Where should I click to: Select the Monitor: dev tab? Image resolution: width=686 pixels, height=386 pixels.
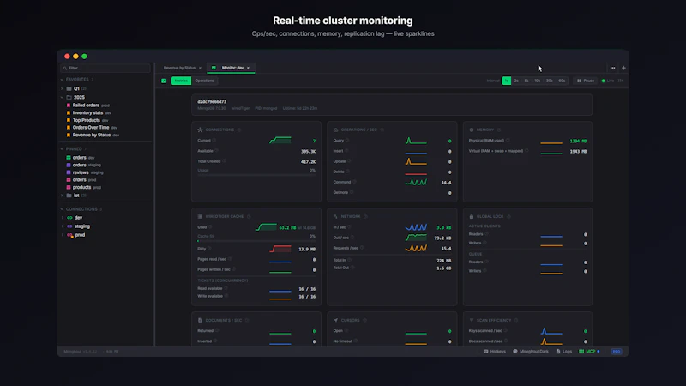click(232, 68)
